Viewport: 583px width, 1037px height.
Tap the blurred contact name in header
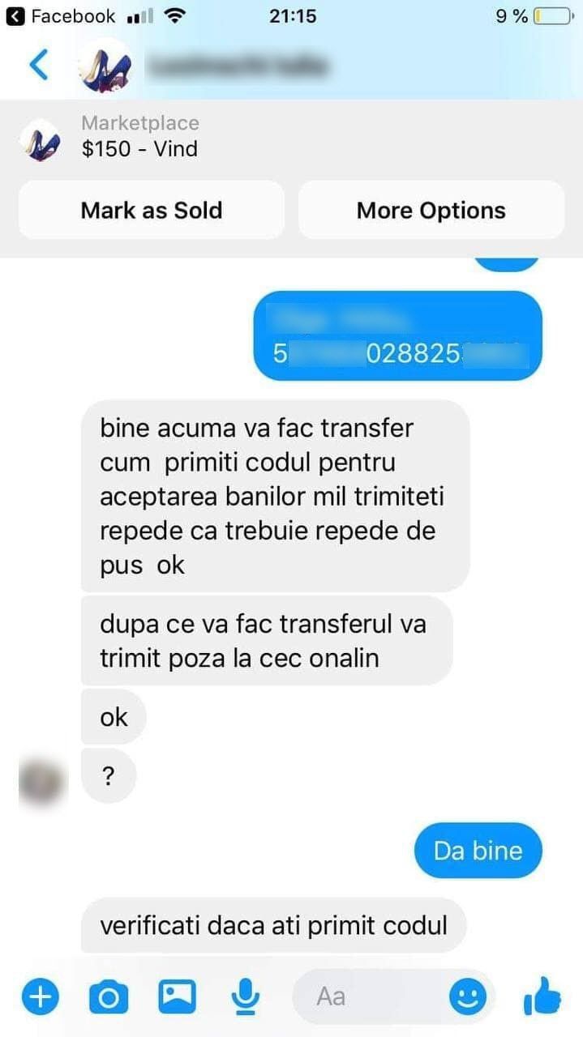[237, 66]
